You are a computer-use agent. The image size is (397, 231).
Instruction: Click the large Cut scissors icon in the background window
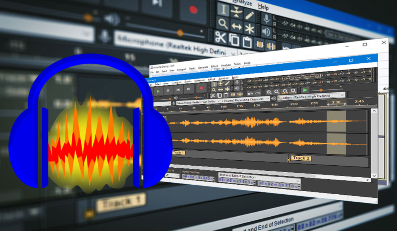(220, 37)
